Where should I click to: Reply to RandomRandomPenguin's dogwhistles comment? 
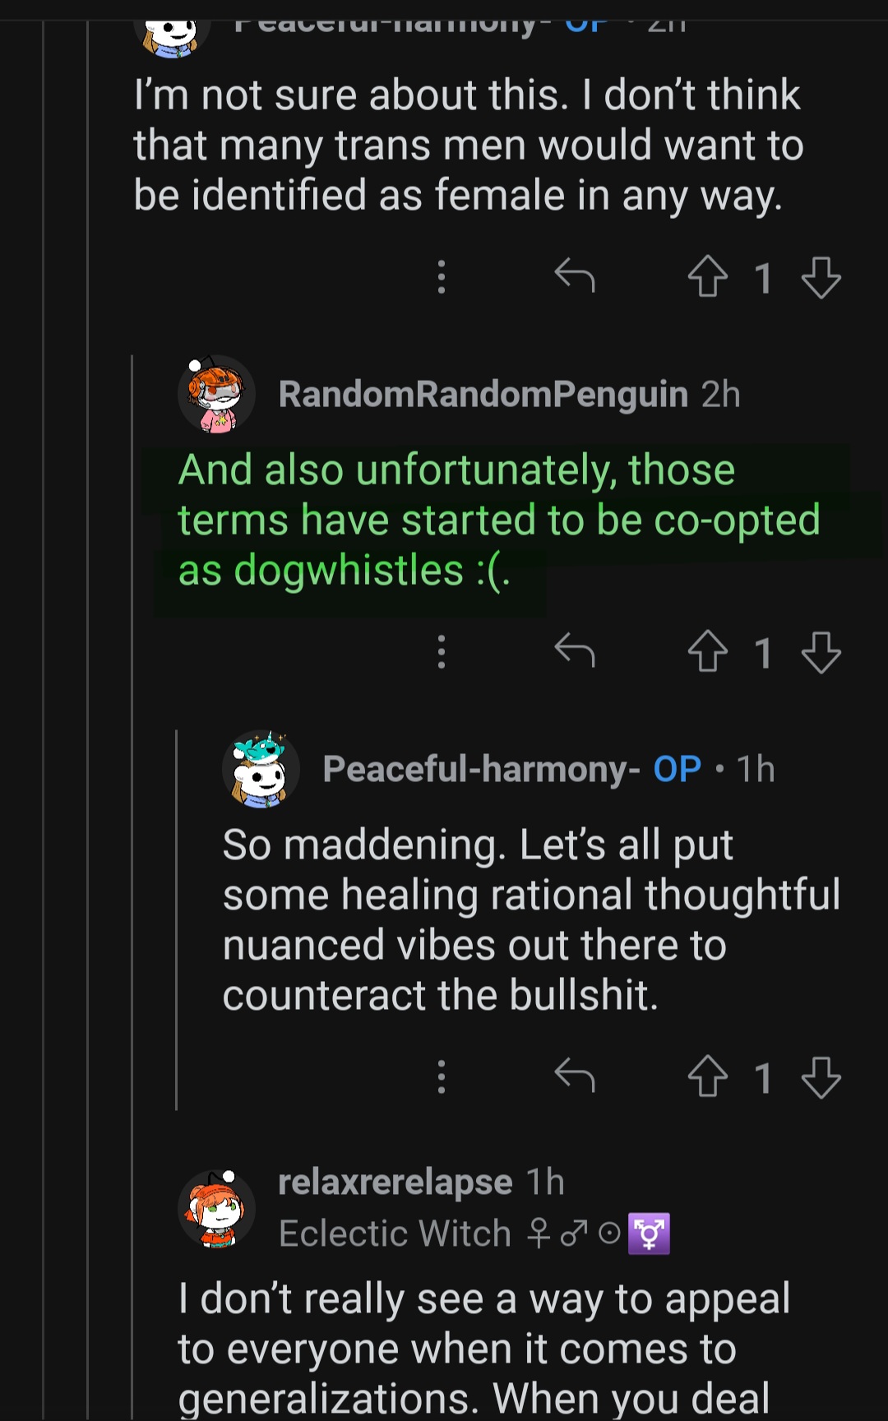pos(574,652)
